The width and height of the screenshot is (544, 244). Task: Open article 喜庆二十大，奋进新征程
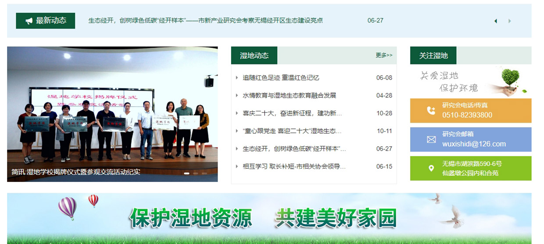[x=292, y=113]
